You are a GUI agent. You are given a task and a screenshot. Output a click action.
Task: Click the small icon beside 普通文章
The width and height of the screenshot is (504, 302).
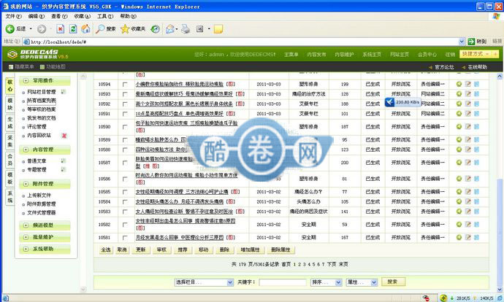tap(64, 160)
